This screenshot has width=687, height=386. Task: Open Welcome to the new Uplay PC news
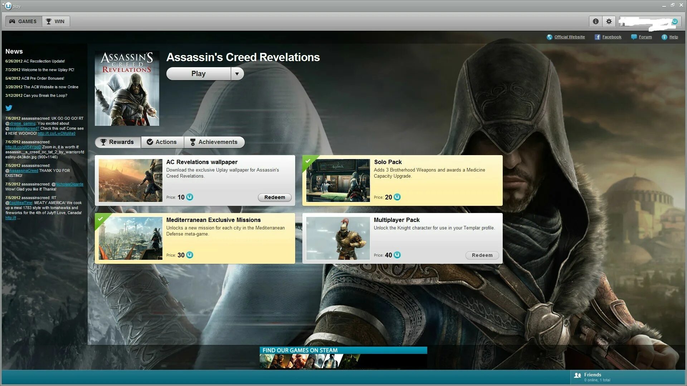(40, 70)
